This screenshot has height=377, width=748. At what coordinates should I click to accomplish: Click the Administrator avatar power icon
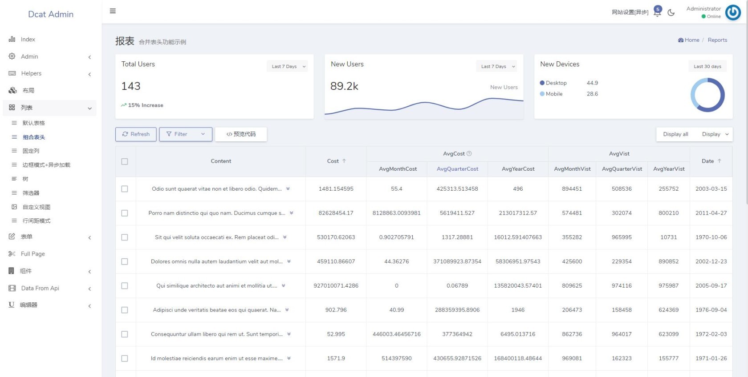tap(732, 12)
